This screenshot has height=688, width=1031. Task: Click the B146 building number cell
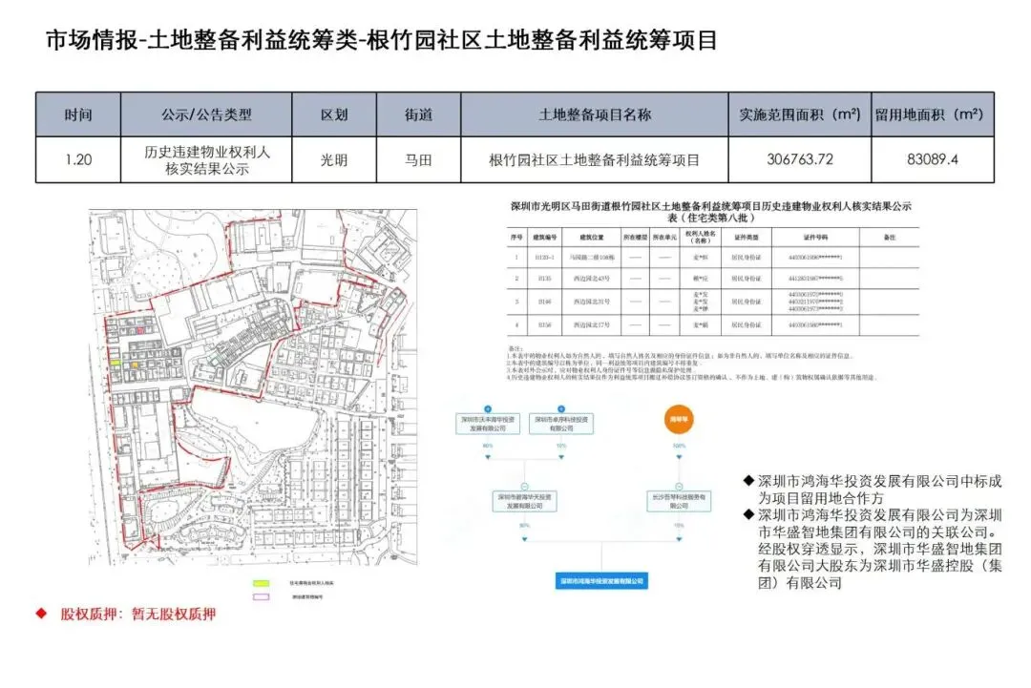click(x=544, y=302)
